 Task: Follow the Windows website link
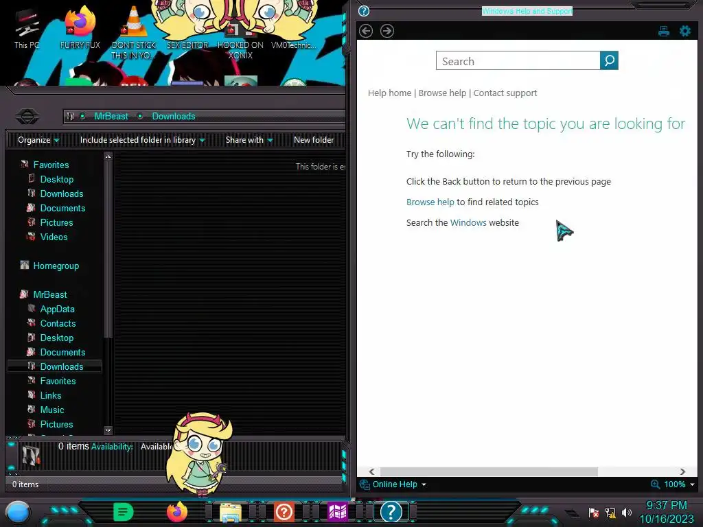coord(468,223)
